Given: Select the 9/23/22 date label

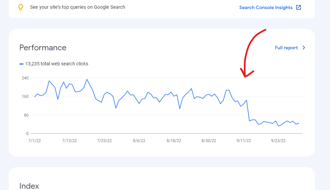Looking at the screenshot, I should 278,141.
